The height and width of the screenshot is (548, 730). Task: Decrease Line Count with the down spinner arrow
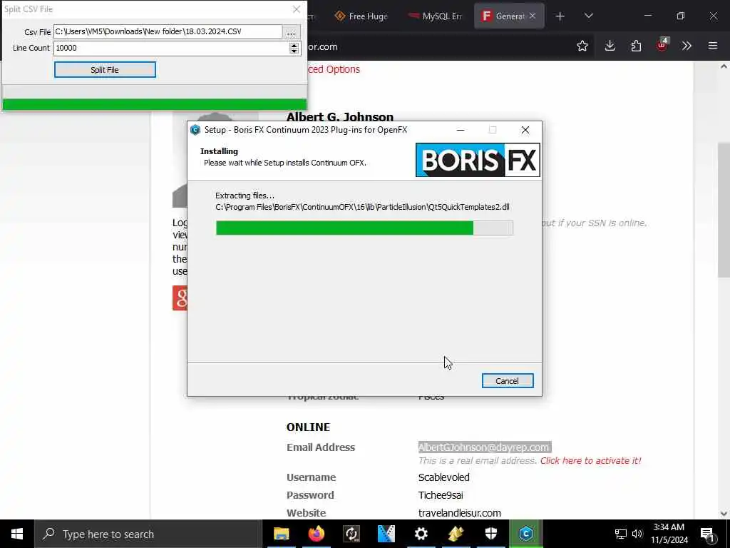(294, 51)
